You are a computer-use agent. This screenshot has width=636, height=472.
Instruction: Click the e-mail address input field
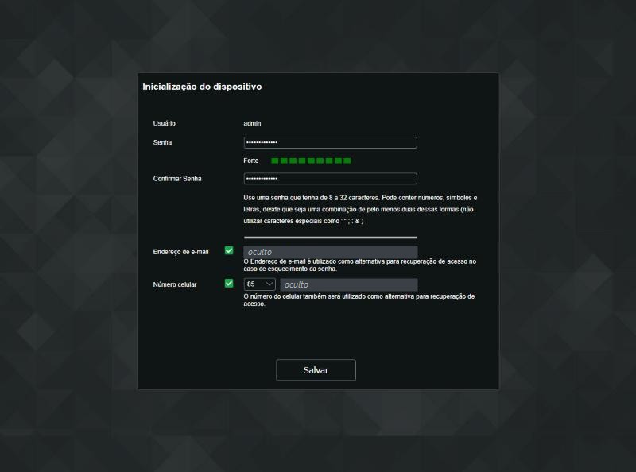(330, 252)
